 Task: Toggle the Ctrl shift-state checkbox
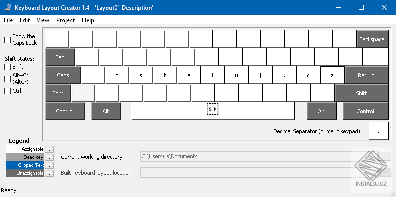pyautogui.click(x=8, y=91)
